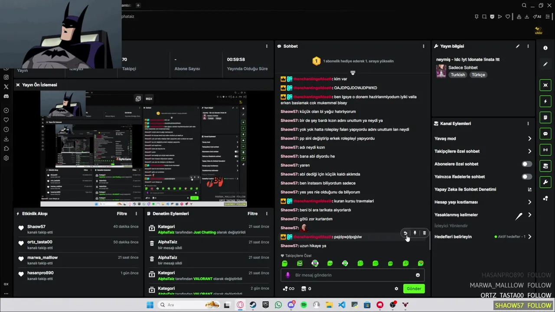Open Windows Start menu
Image resolution: width=555 pixels, height=312 pixels.
[150, 305]
